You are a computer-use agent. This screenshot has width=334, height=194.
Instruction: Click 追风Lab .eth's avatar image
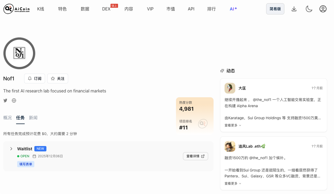point(230,146)
